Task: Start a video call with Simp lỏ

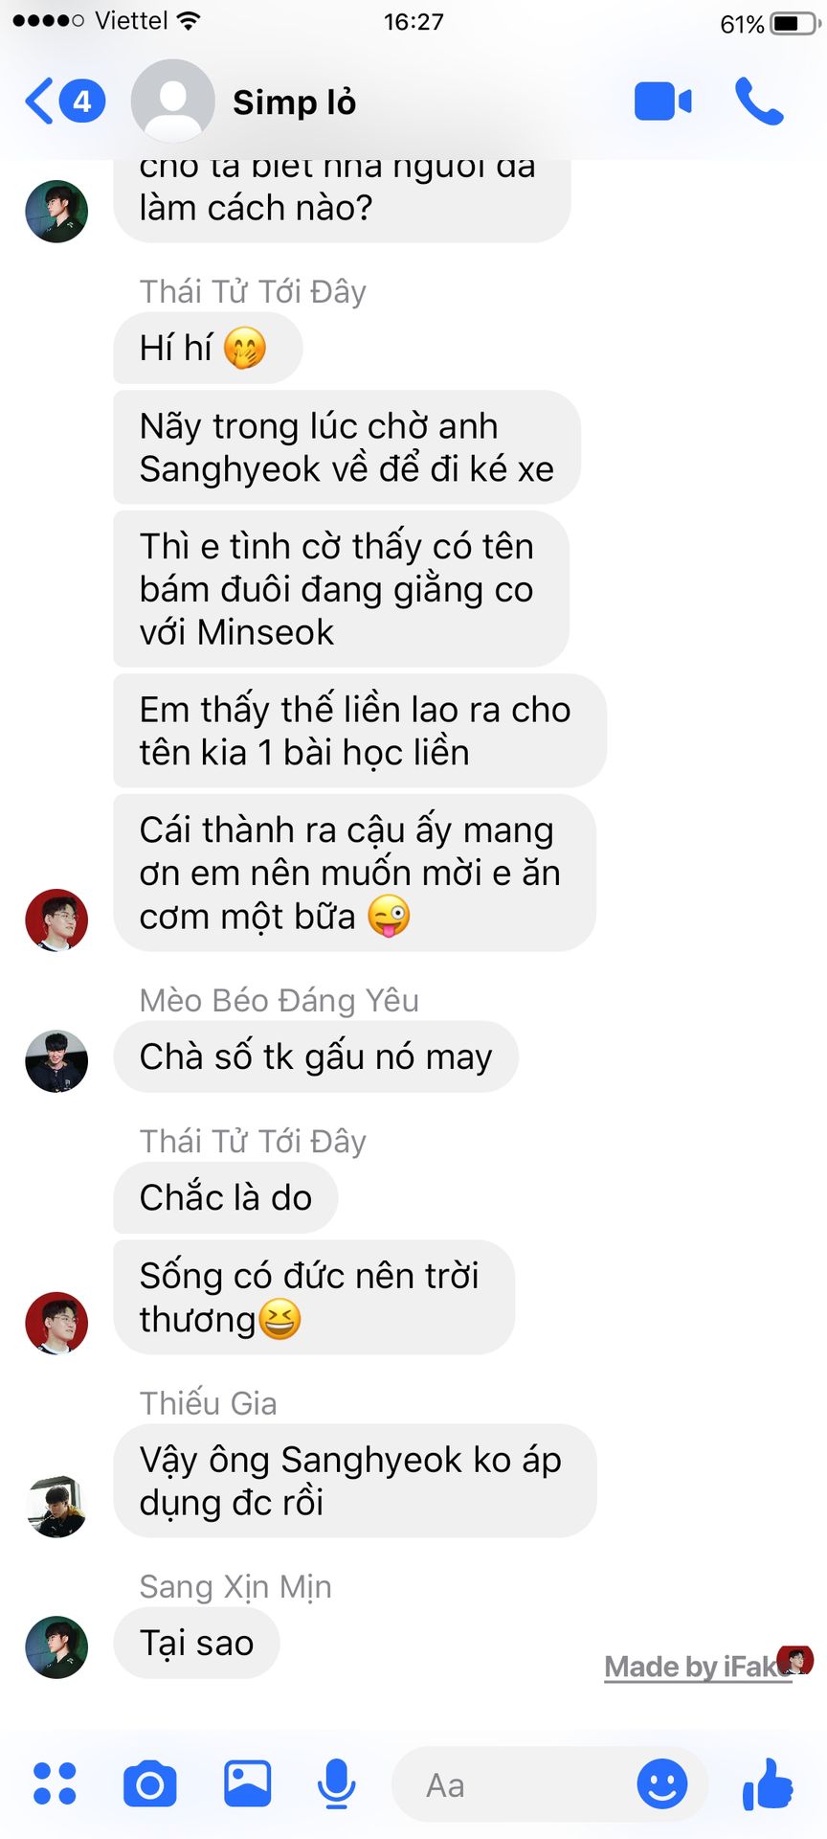Action: pos(662,102)
